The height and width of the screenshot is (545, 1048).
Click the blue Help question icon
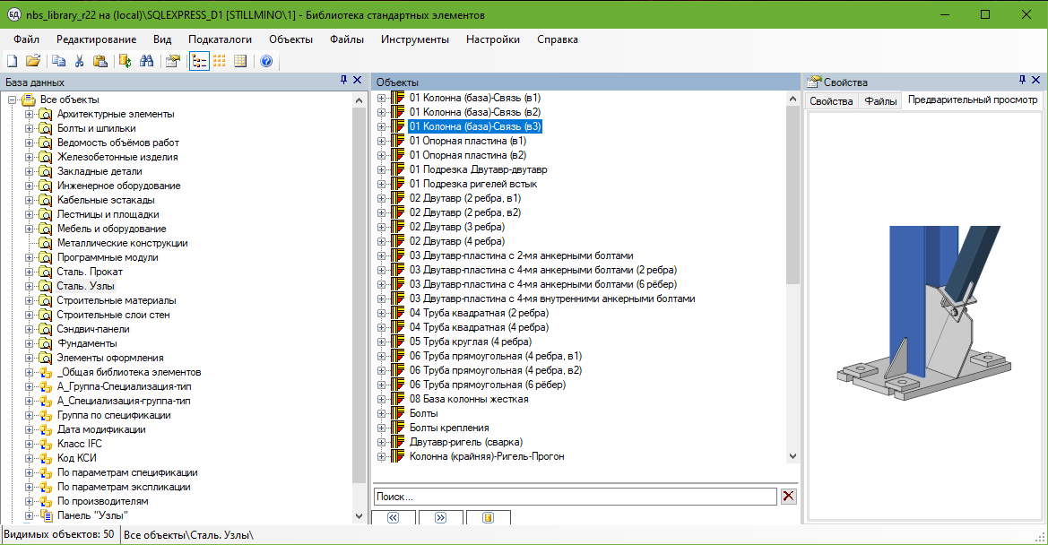point(266,62)
